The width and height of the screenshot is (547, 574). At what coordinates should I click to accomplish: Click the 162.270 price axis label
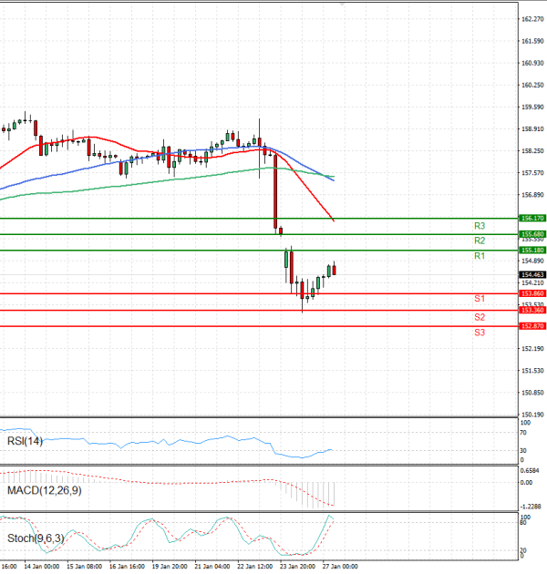tap(532, 19)
